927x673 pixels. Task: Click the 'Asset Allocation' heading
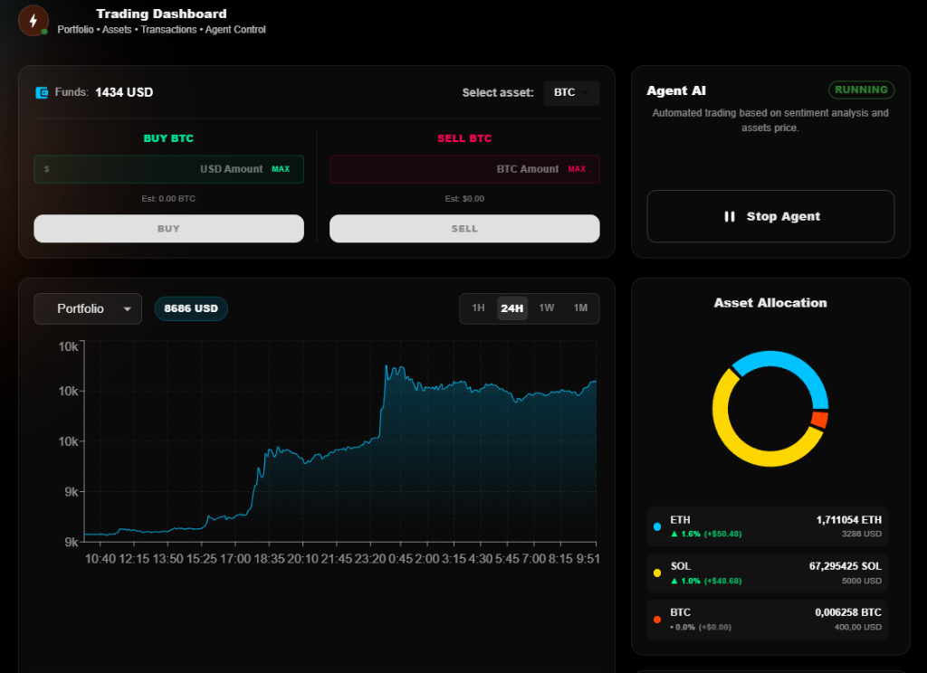click(770, 302)
